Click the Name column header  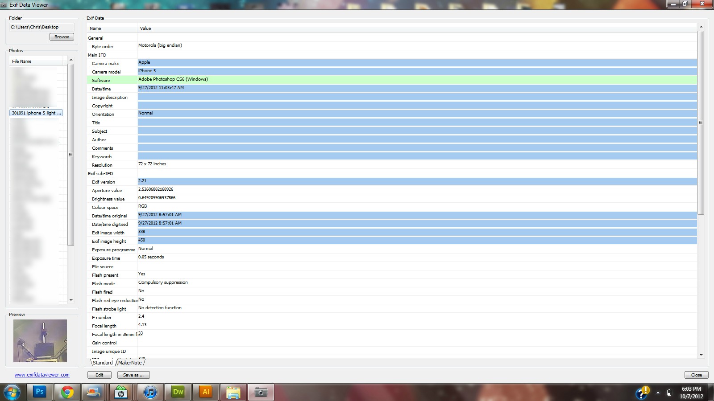click(x=112, y=28)
